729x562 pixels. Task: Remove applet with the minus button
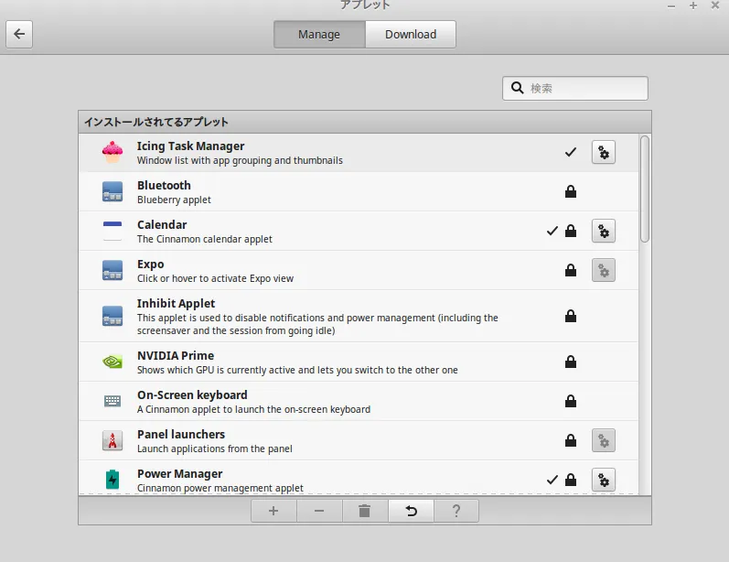[319, 511]
